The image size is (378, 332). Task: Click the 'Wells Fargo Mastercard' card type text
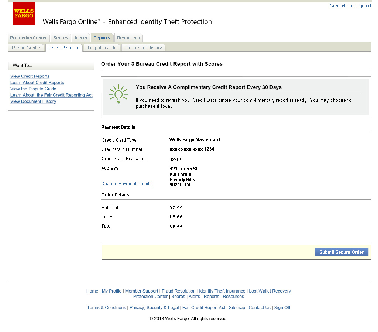[195, 140]
